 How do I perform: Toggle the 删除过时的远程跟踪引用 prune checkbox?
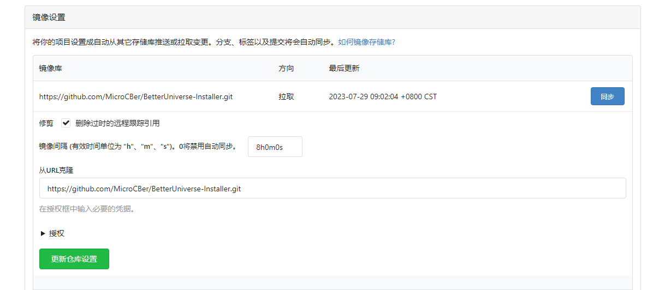(66, 123)
